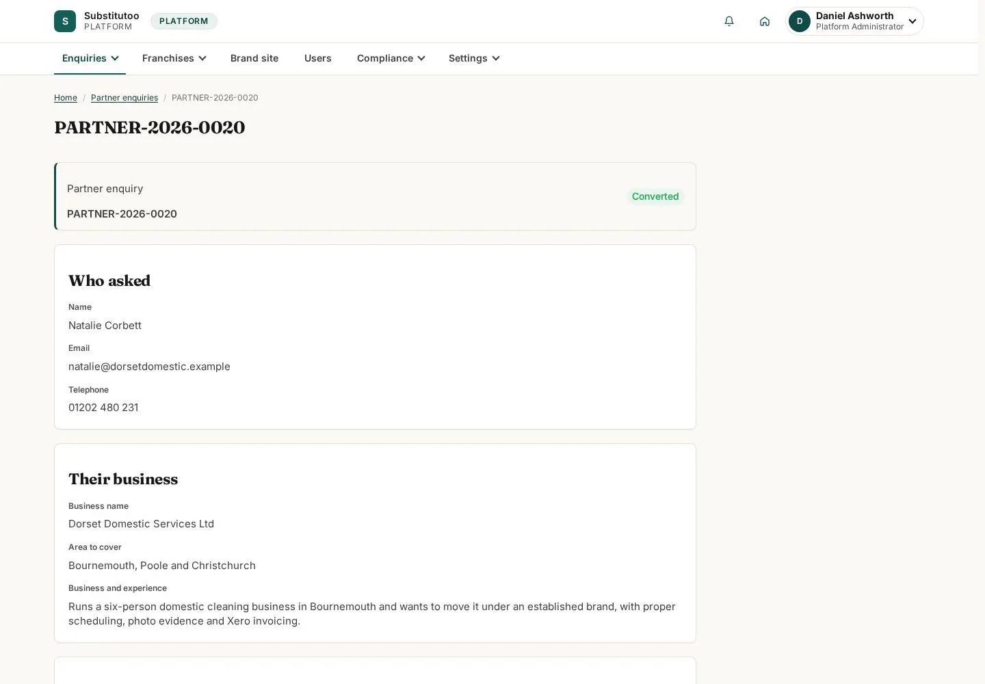Follow the Partner enquiries breadcrumb link
This screenshot has width=985, height=684.
pos(124,98)
